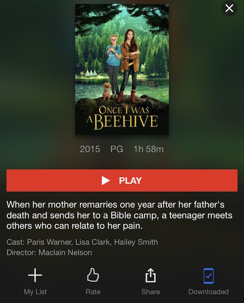Click the thumbs-up Rate icon

93,275
